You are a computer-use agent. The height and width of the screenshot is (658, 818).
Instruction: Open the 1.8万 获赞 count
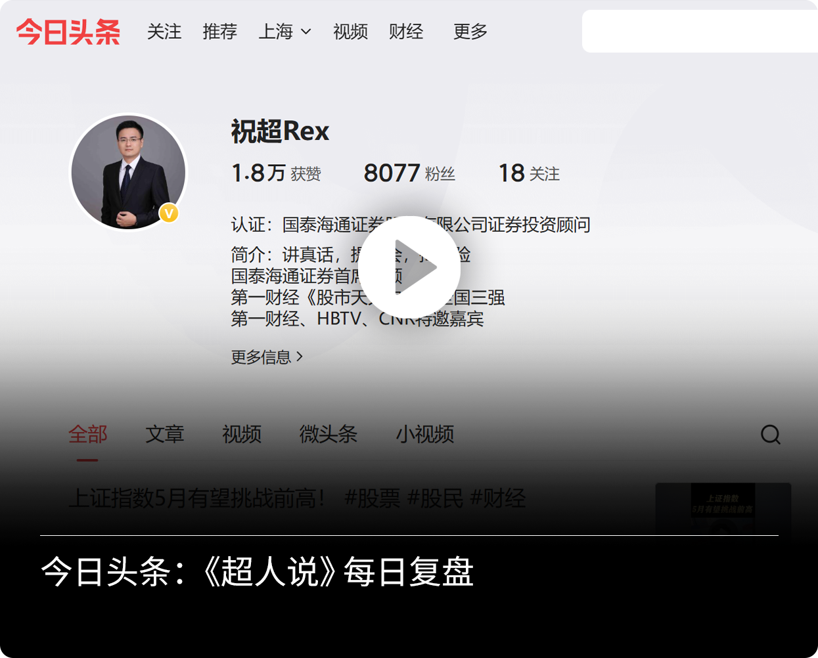(x=276, y=173)
